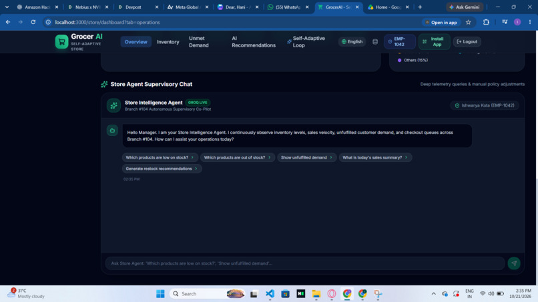Send message with the paper plane icon
Image resolution: width=538 pixels, height=302 pixels.
[x=514, y=263]
